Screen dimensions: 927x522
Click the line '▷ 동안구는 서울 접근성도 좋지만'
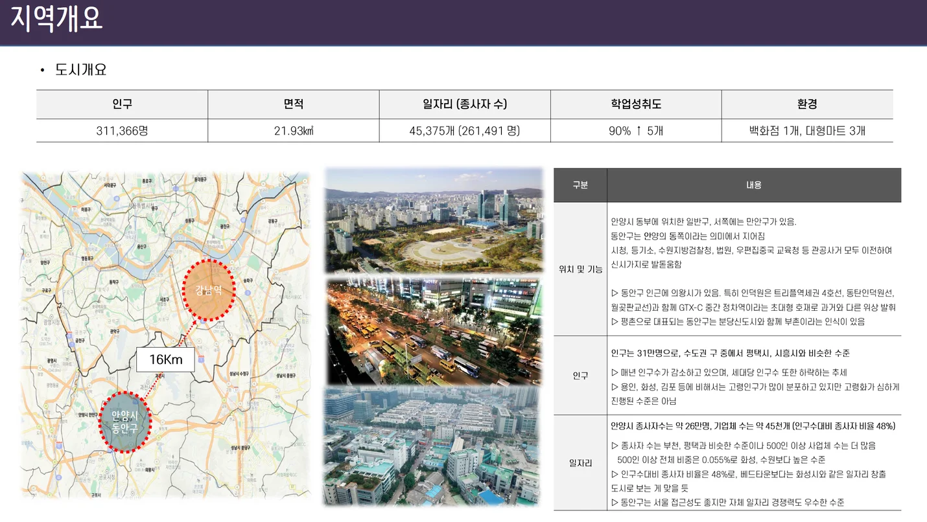728,503
